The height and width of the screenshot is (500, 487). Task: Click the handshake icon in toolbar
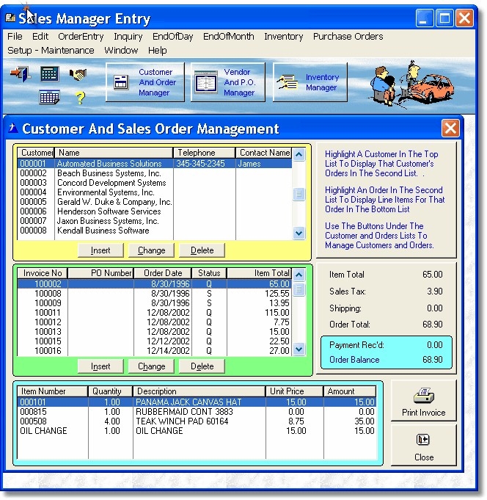coord(78,75)
